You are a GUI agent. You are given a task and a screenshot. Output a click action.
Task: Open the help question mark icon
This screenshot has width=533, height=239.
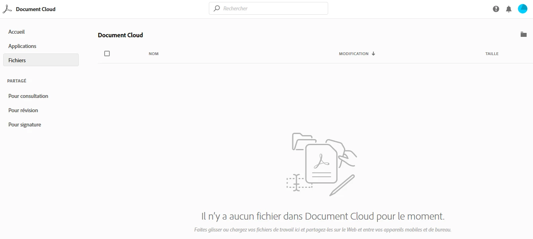tap(496, 9)
